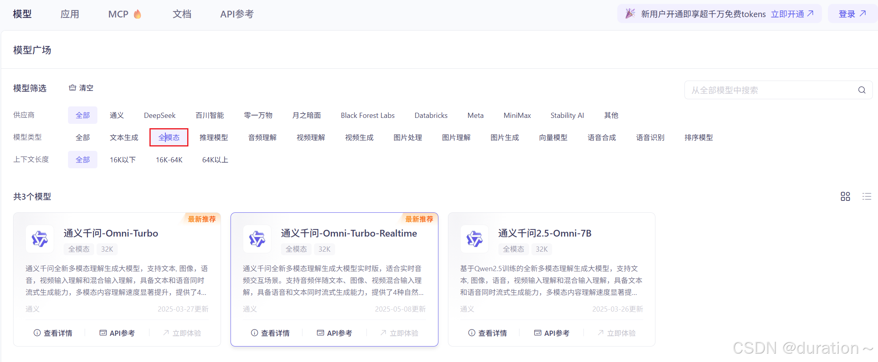This screenshot has height=362, width=878.
Task: Filter supplier by 零一万物
Action: tap(258, 115)
